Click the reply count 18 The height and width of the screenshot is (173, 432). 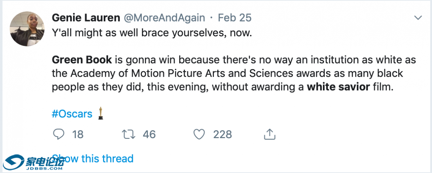pyautogui.click(x=78, y=135)
